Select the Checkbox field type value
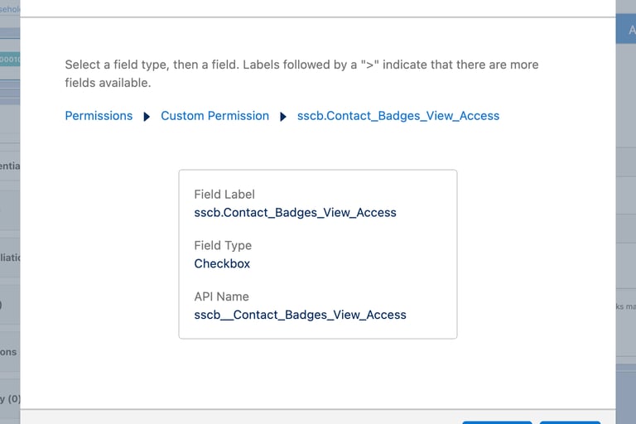This screenshot has height=424, width=636. [222, 264]
